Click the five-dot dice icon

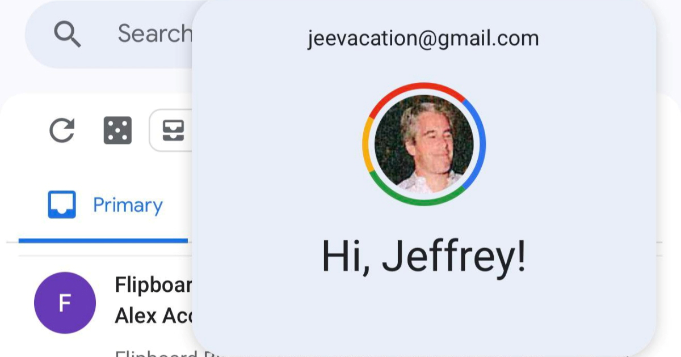pyautogui.click(x=117, y=130)
